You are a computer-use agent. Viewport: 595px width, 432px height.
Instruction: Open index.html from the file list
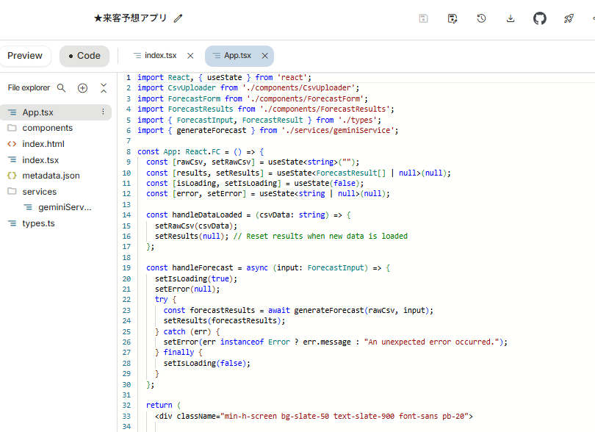tap(43, 144)
